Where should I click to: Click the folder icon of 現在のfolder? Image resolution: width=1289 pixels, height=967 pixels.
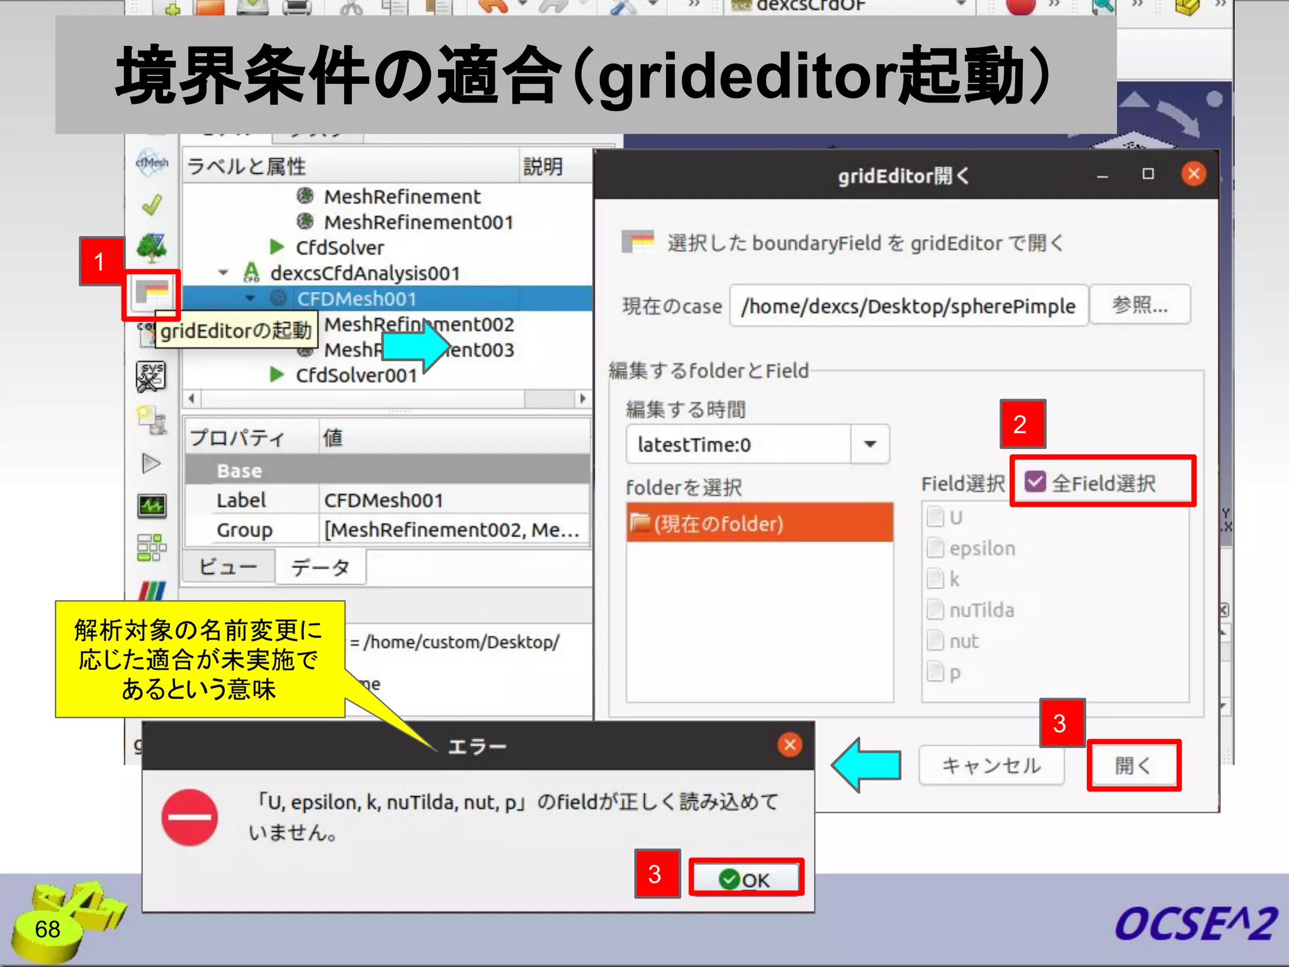[640, 523]
